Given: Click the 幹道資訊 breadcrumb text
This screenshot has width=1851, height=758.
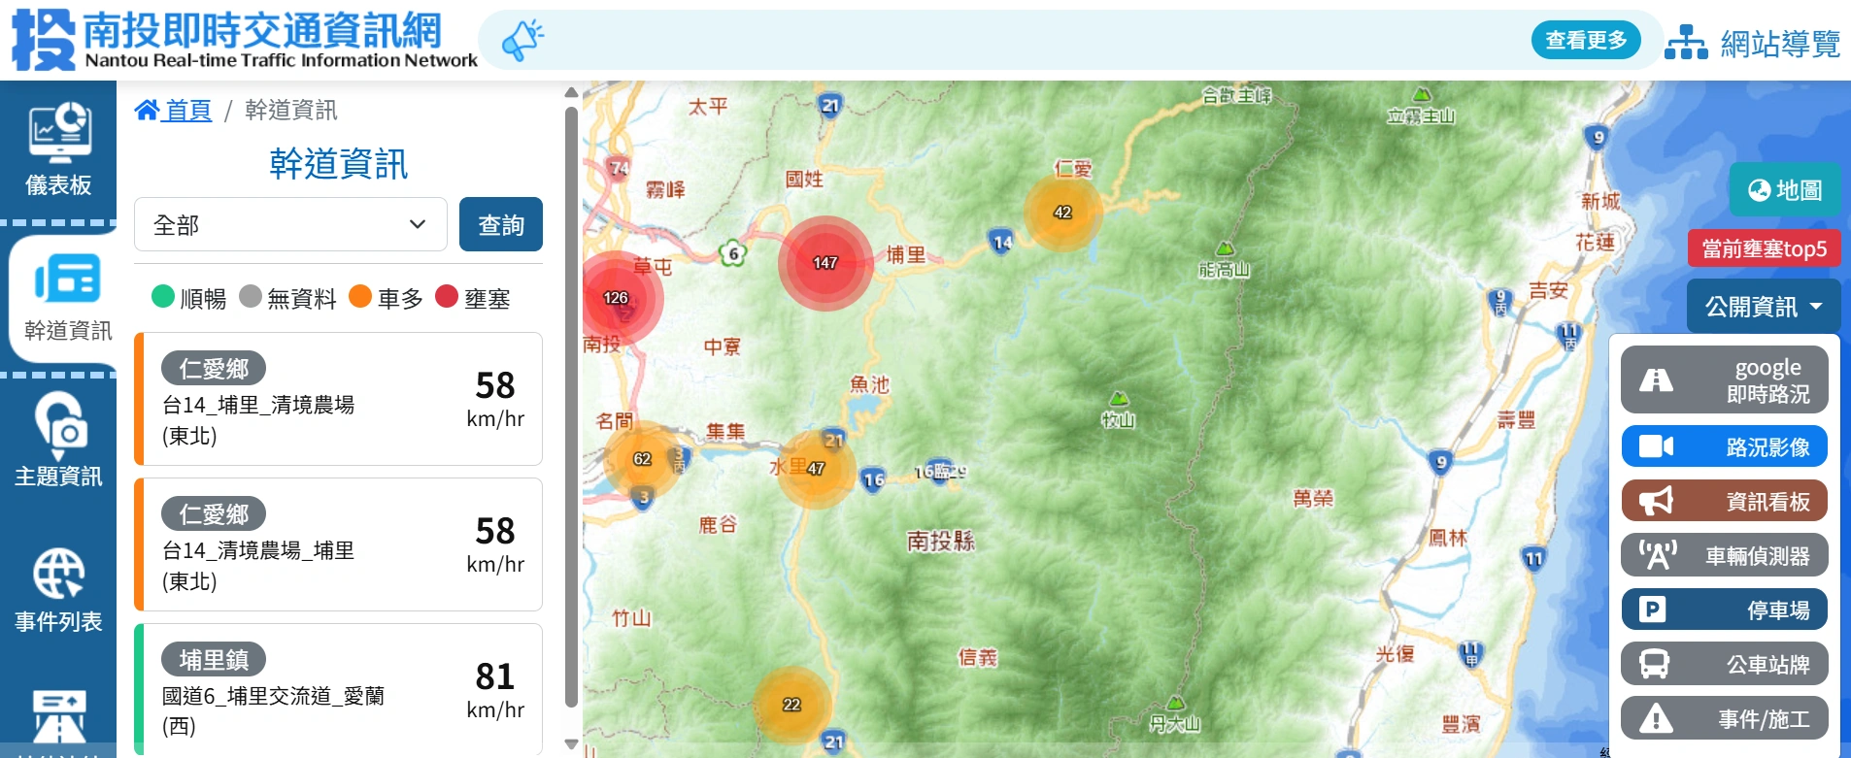Looking at the screenshot, I should 291,110.
